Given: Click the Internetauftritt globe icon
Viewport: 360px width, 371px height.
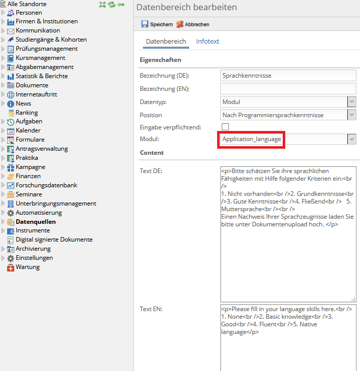Looking at the screenshot, I should coord(11,94).
